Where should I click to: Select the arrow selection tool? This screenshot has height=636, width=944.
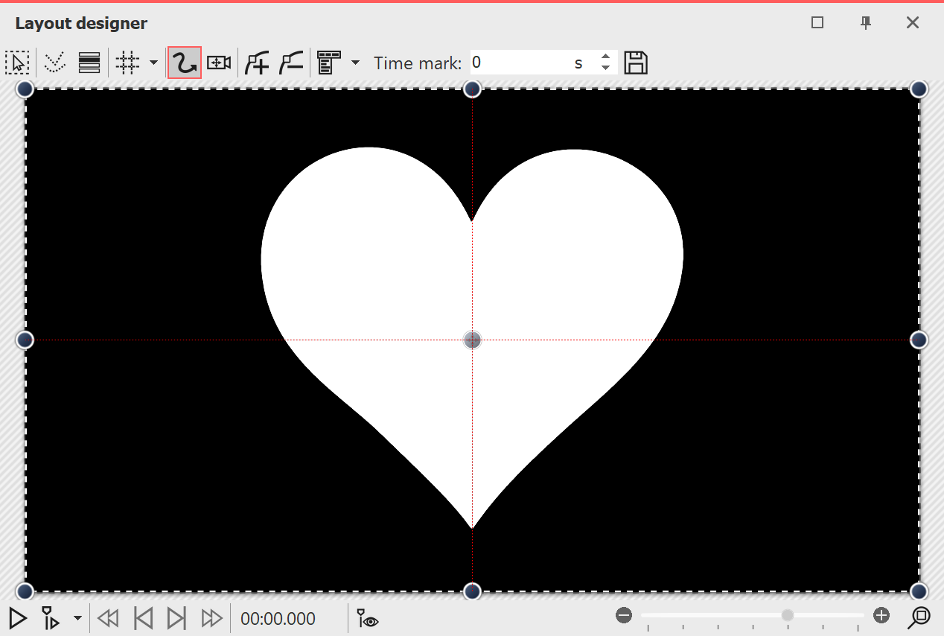click(18, 63)
